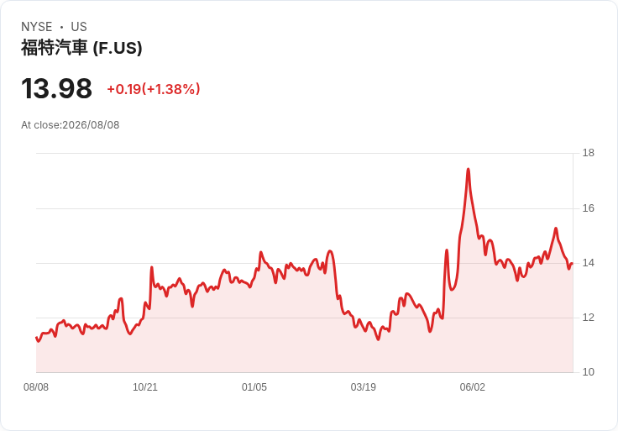Click the 14 price axis label
The width and height of the screenshot is (618, 431).
(x=589, y=263)
